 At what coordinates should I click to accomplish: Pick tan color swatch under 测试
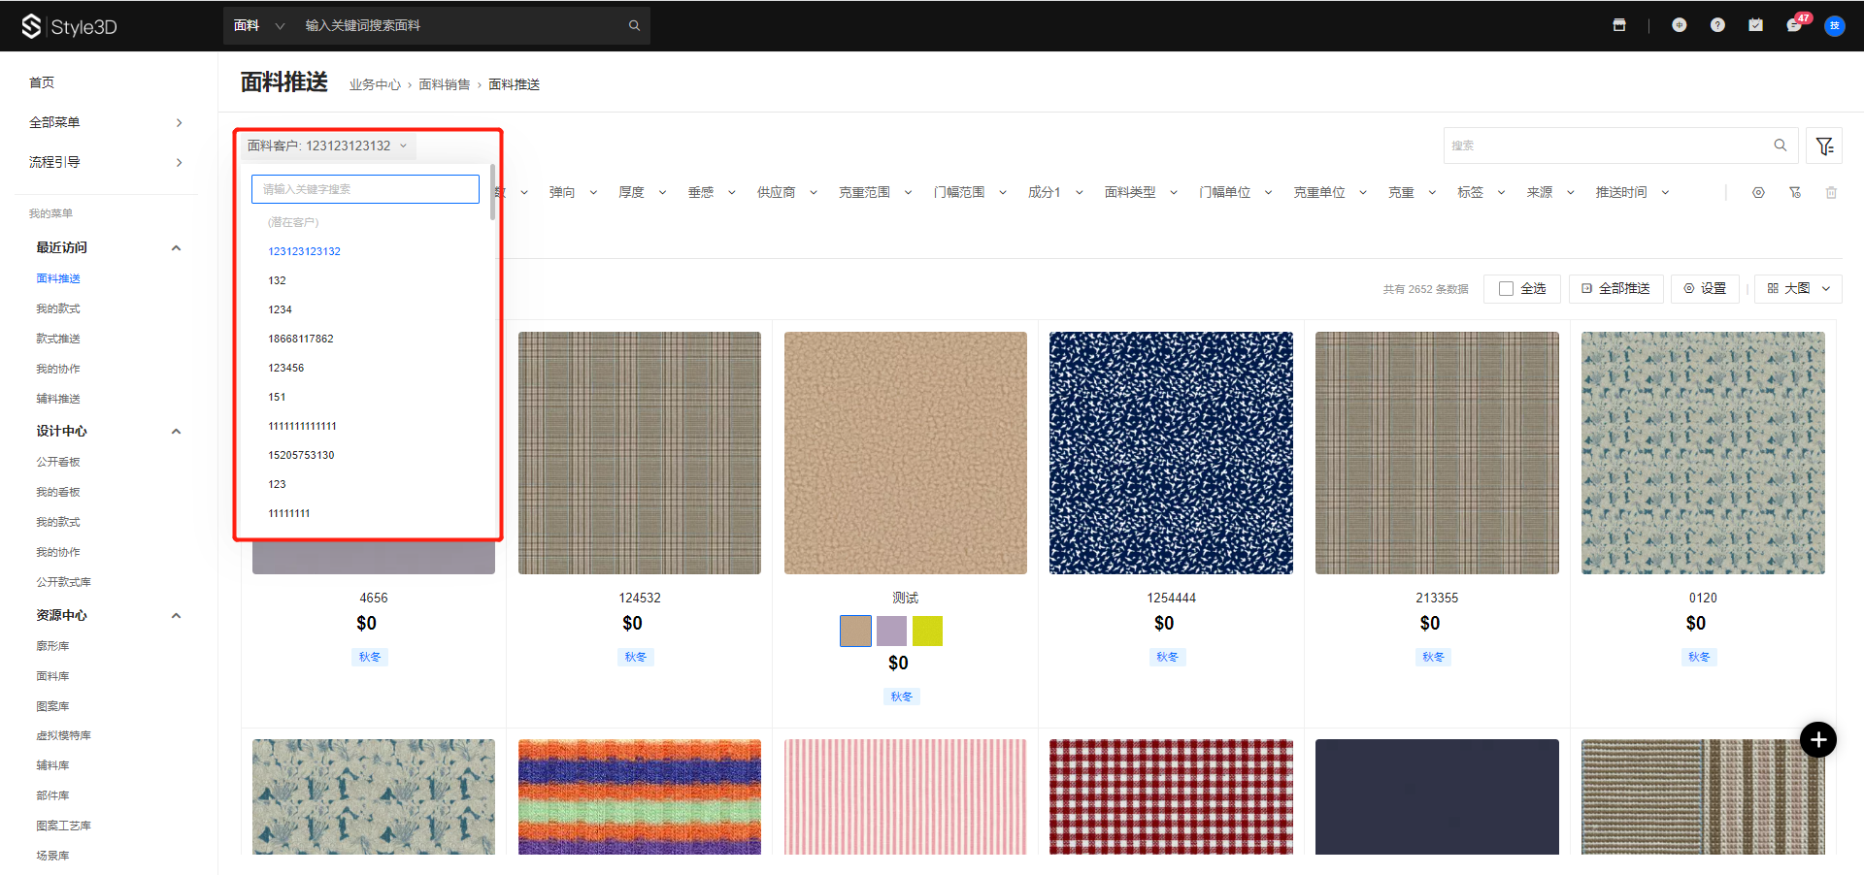[855, 631]
